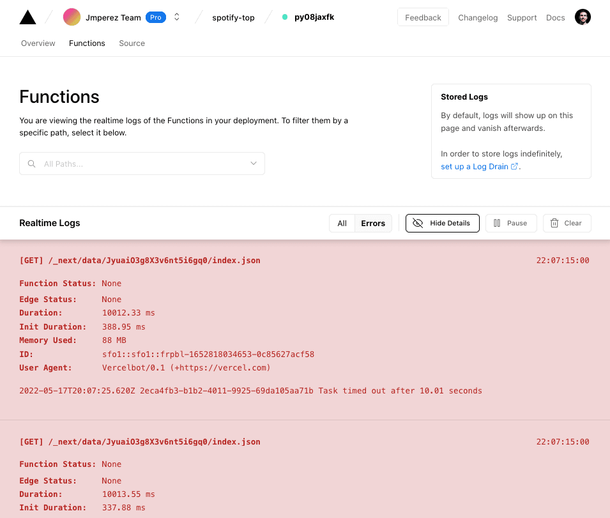Open the Source tab

(132, 43)
